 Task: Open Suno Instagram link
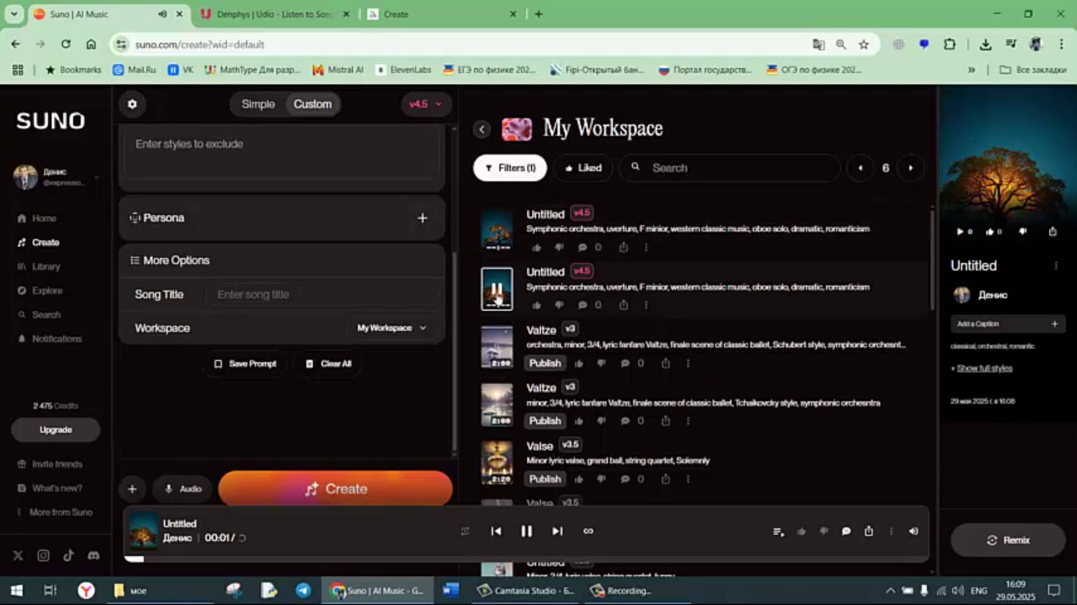coord(43,556)
